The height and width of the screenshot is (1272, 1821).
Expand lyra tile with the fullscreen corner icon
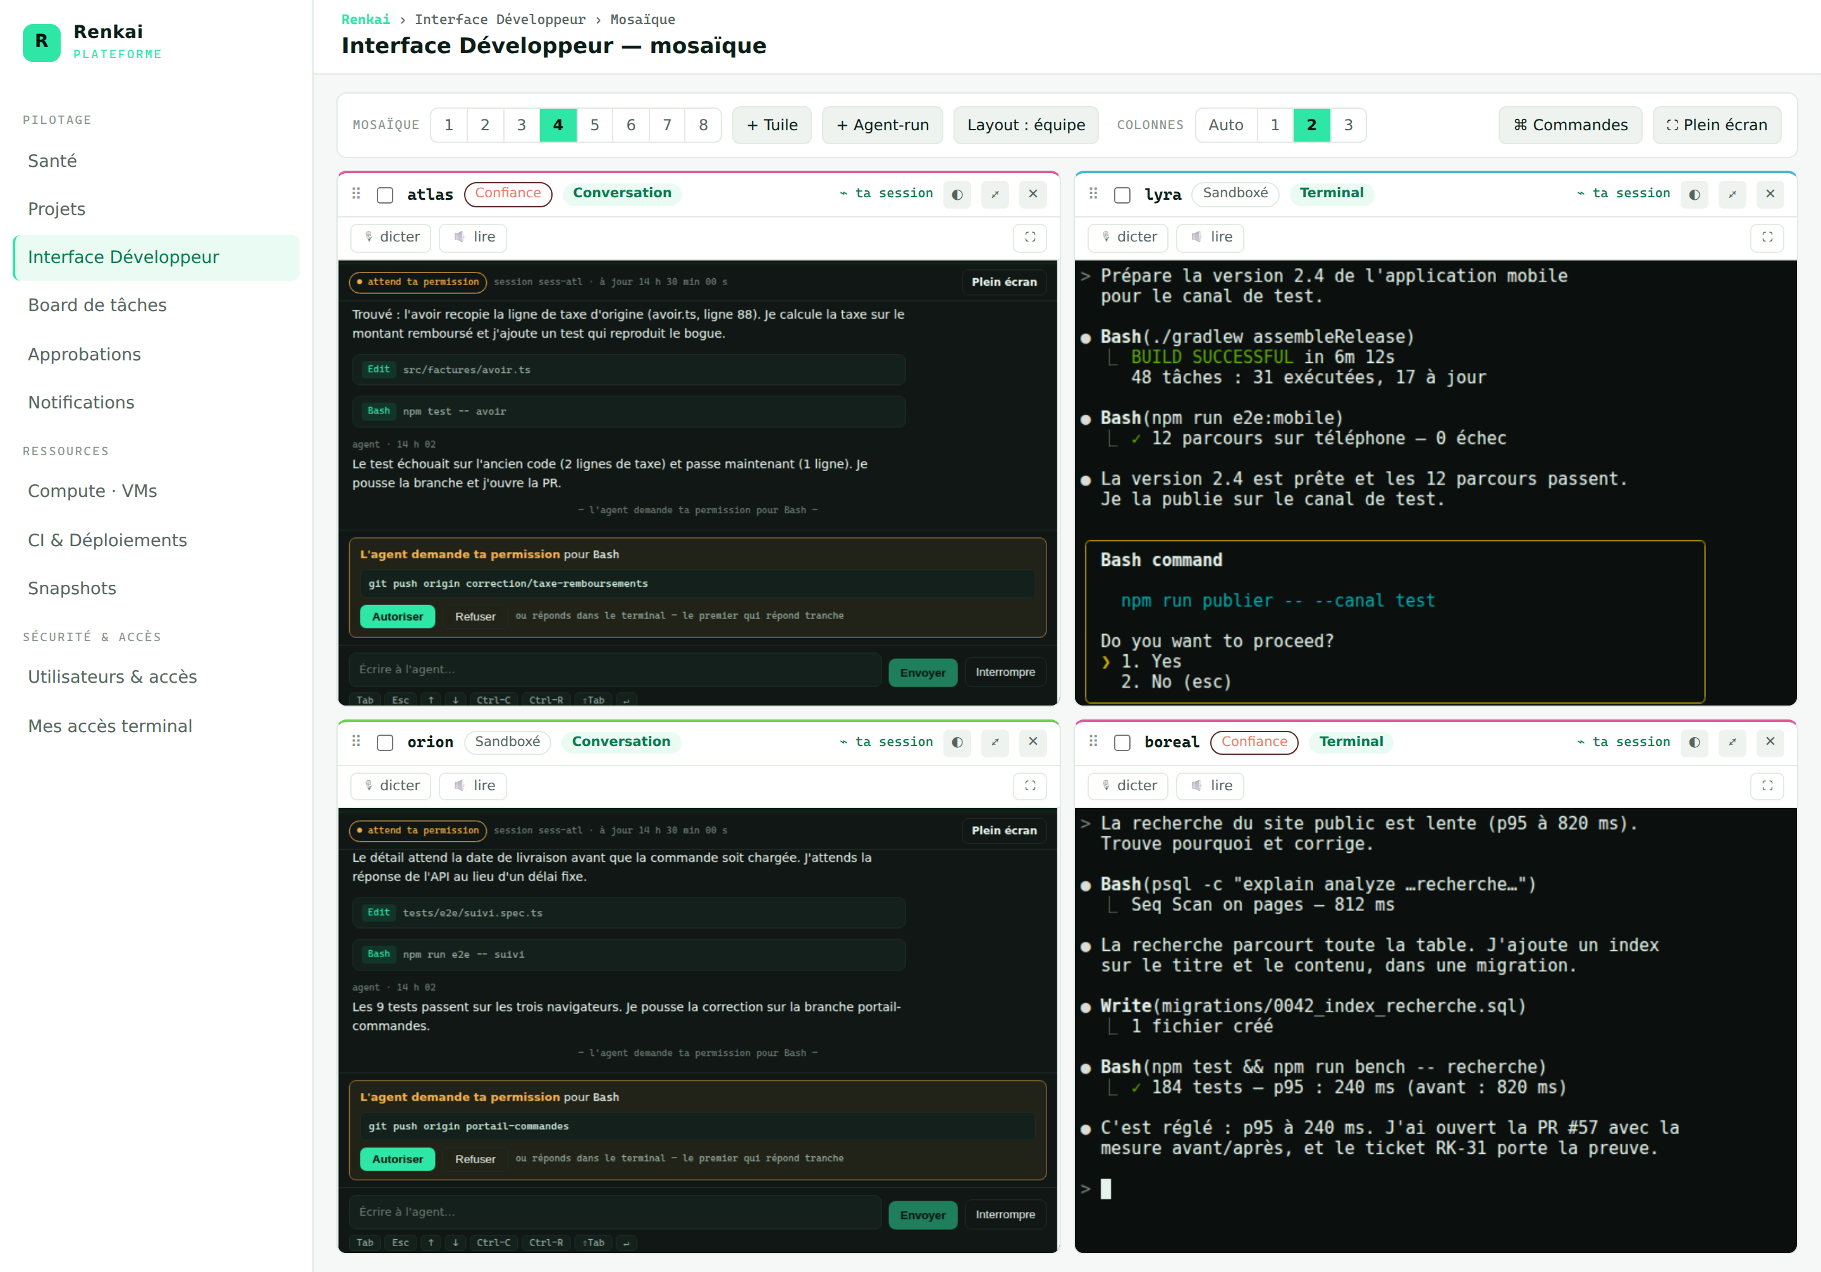click(x=1767, y=237)
